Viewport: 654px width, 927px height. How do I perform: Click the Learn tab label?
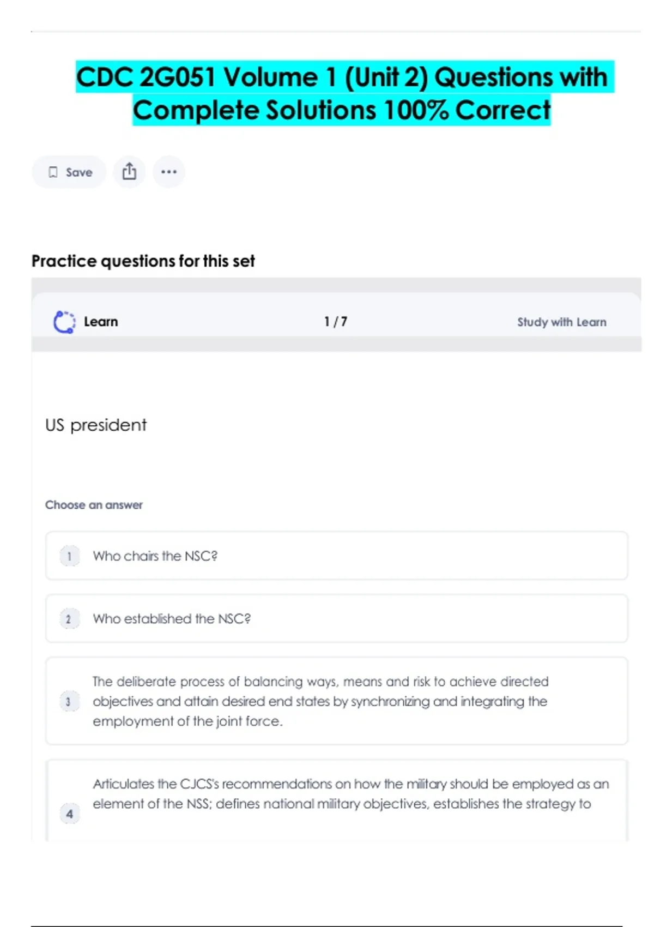[101, 322]
